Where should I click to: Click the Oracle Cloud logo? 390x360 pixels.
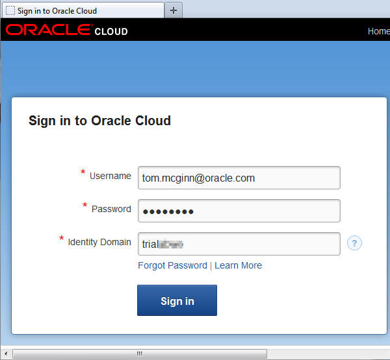[67, 30]
